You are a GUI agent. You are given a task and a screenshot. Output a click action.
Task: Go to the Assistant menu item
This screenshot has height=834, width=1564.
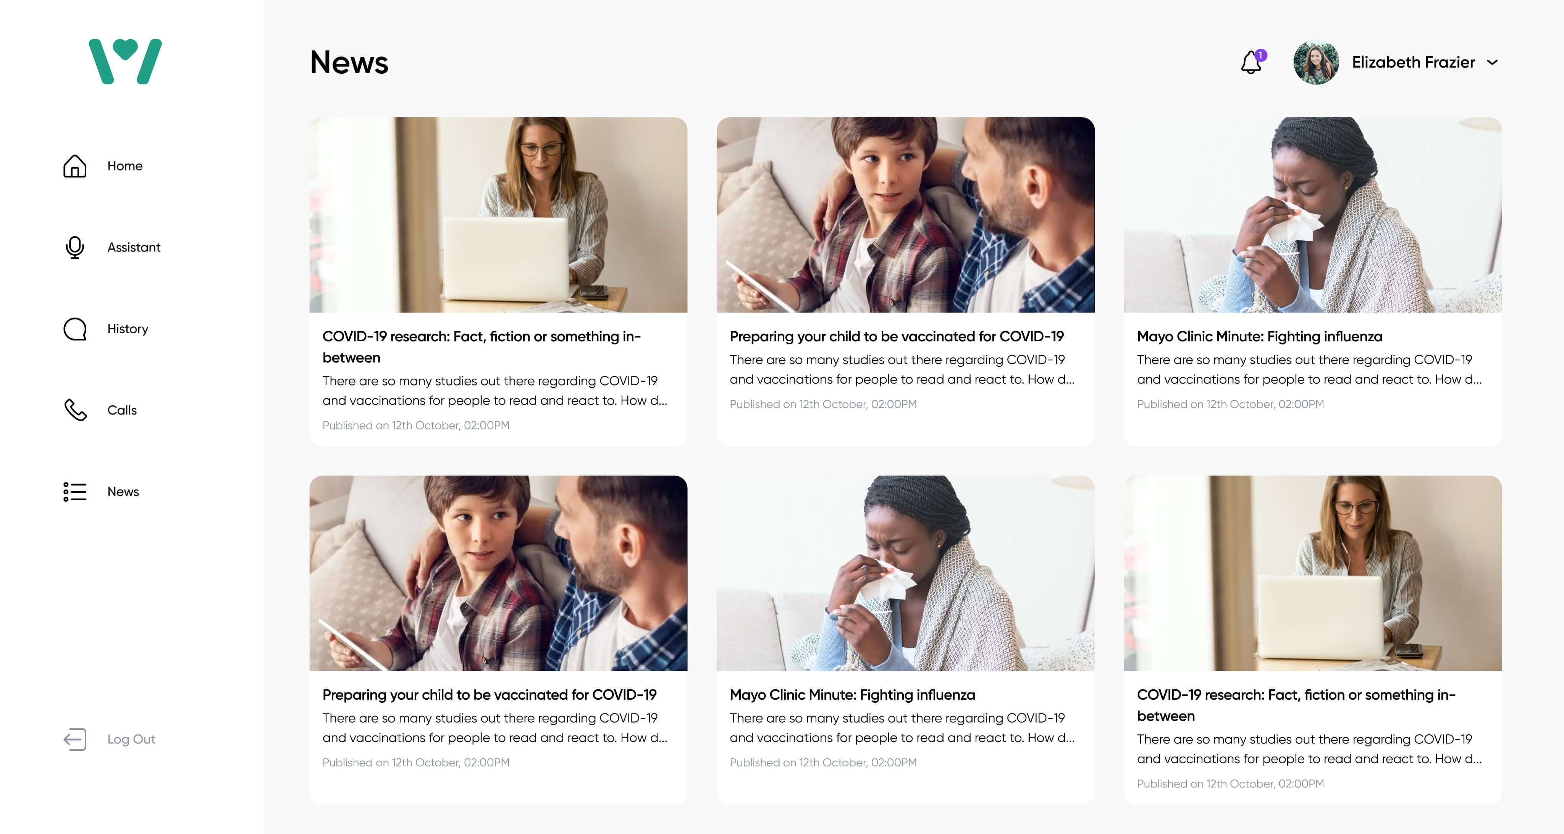click(x=134, y=247)
